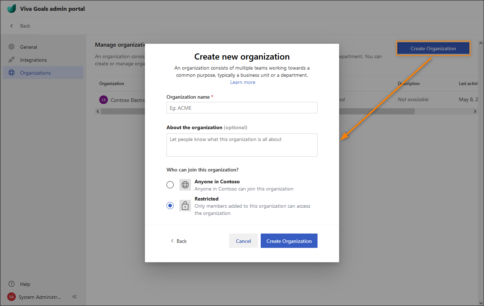Screen dimensions: 484x306
Task: Open the Learn more link
Action: click(243, 82)
